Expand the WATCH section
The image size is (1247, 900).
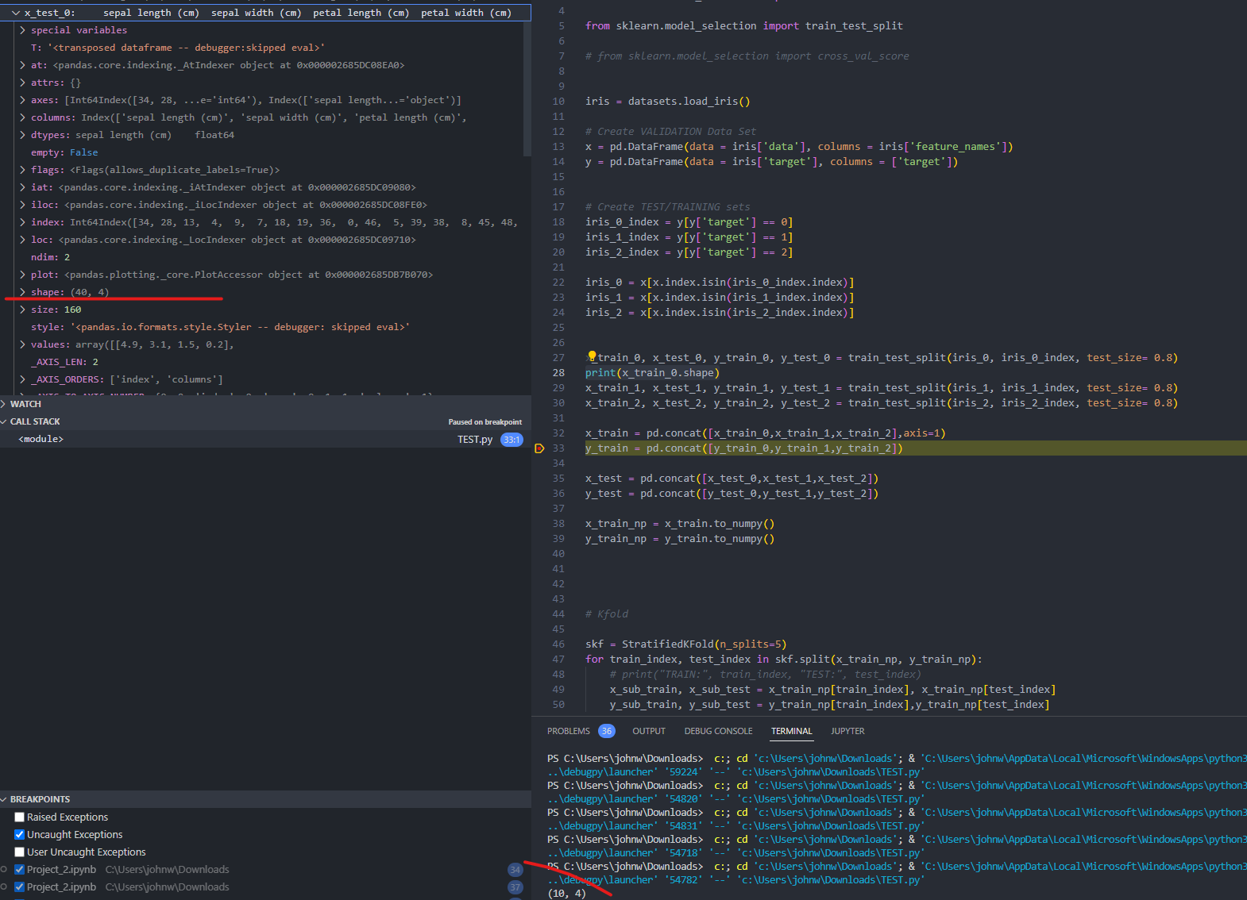coord(5,404)
